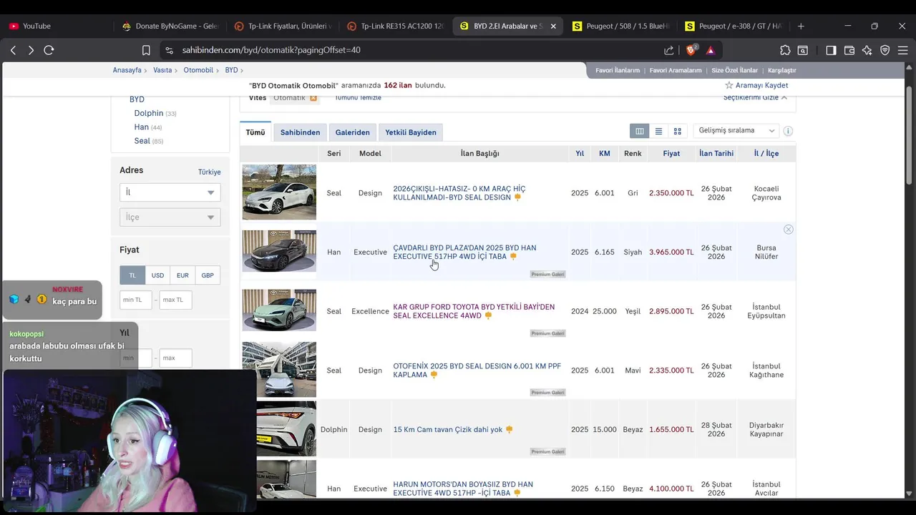Close the BYD 2.El Arabalar tab

tap(553, 26)
